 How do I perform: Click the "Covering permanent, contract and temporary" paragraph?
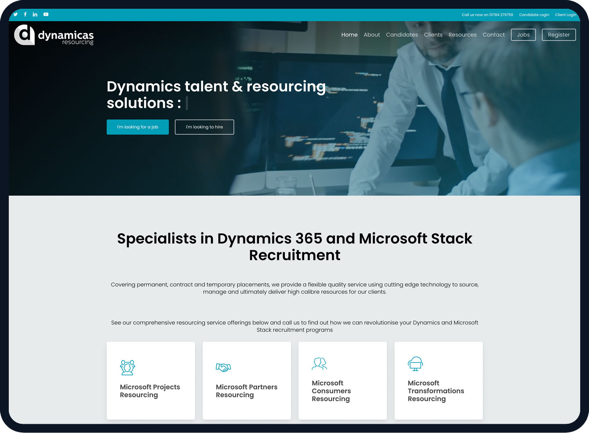pos(294,288)
